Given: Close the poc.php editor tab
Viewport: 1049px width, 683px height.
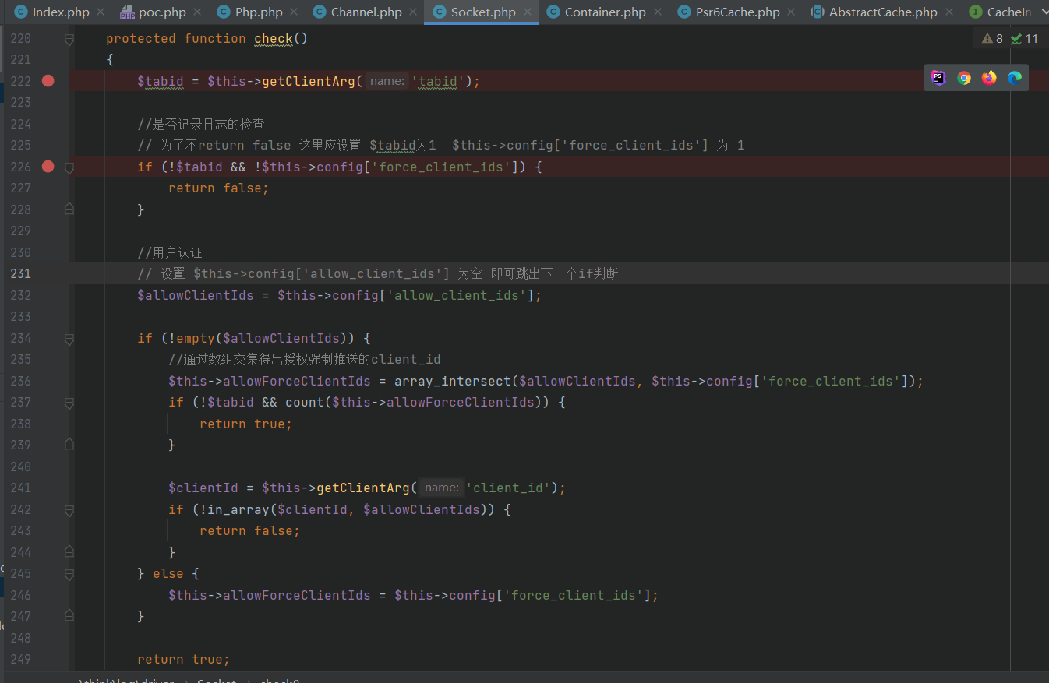Looking at the screenshot, I should pyautogui.click(x=199, y=12).
